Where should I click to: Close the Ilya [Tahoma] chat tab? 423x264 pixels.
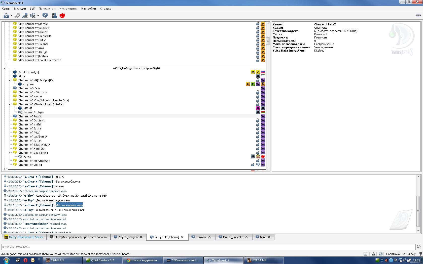(182, 237)
